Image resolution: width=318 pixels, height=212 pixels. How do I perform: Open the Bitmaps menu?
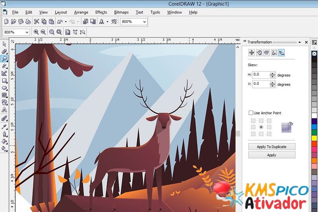[x=121, y=12]
